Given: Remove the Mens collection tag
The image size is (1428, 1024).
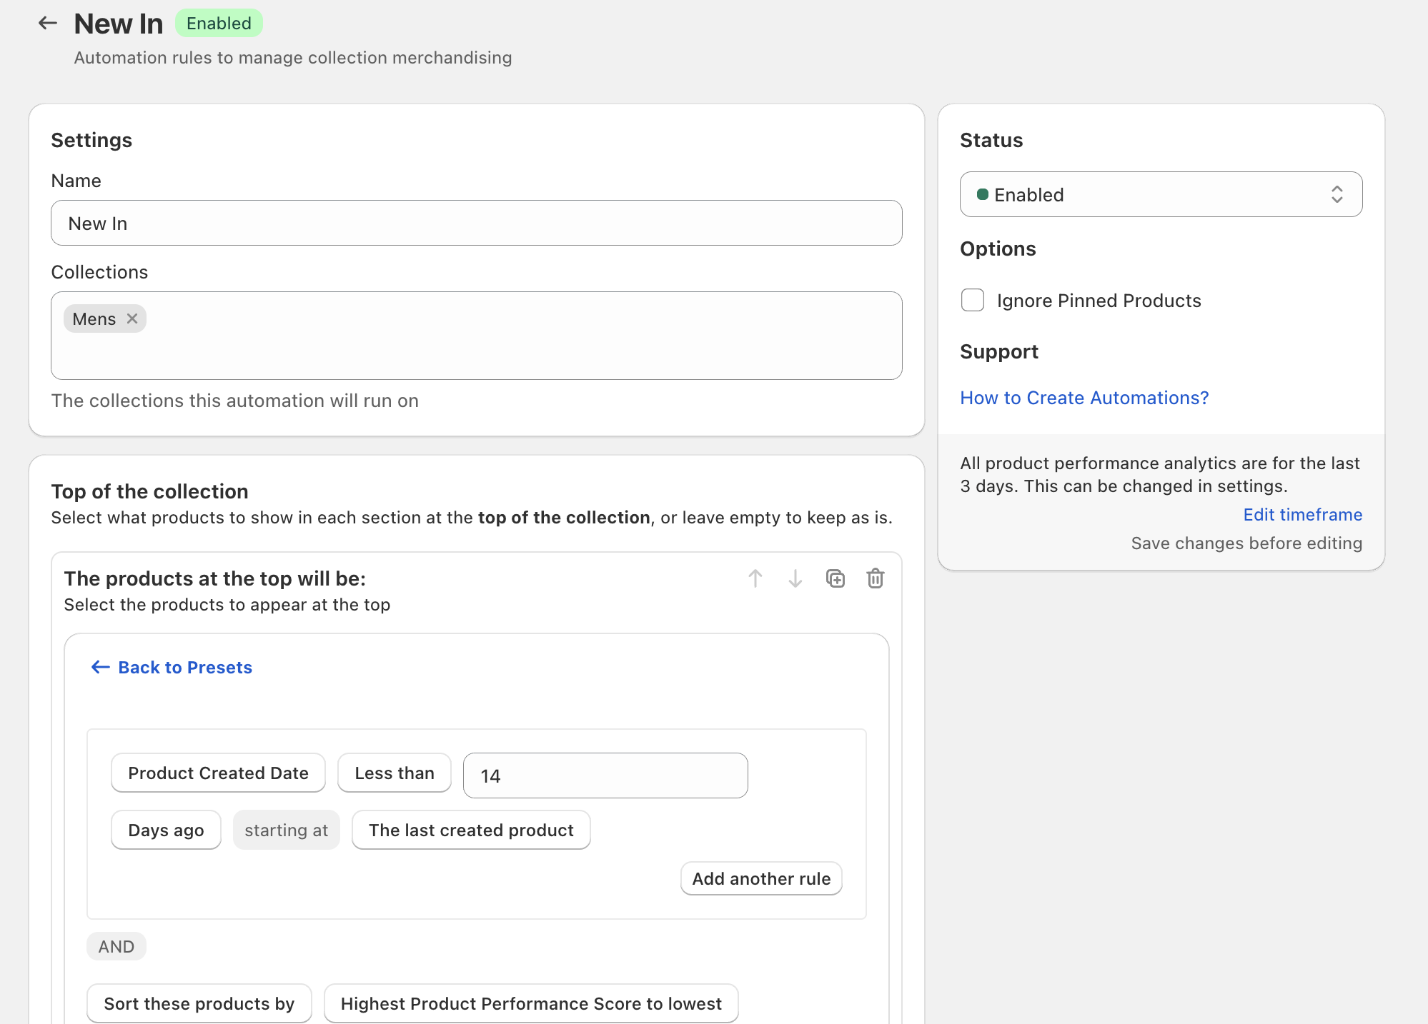Looking at the screenshot, I should coord(132,318).
